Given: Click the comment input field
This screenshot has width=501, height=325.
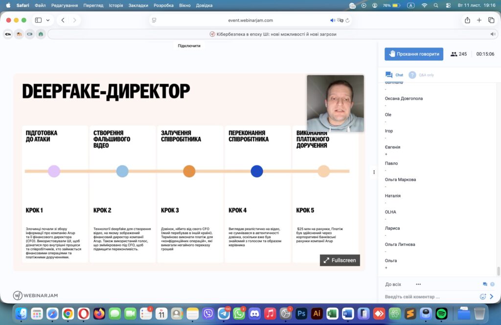Looking at the screenshot, I should click(x=430, y=297).
